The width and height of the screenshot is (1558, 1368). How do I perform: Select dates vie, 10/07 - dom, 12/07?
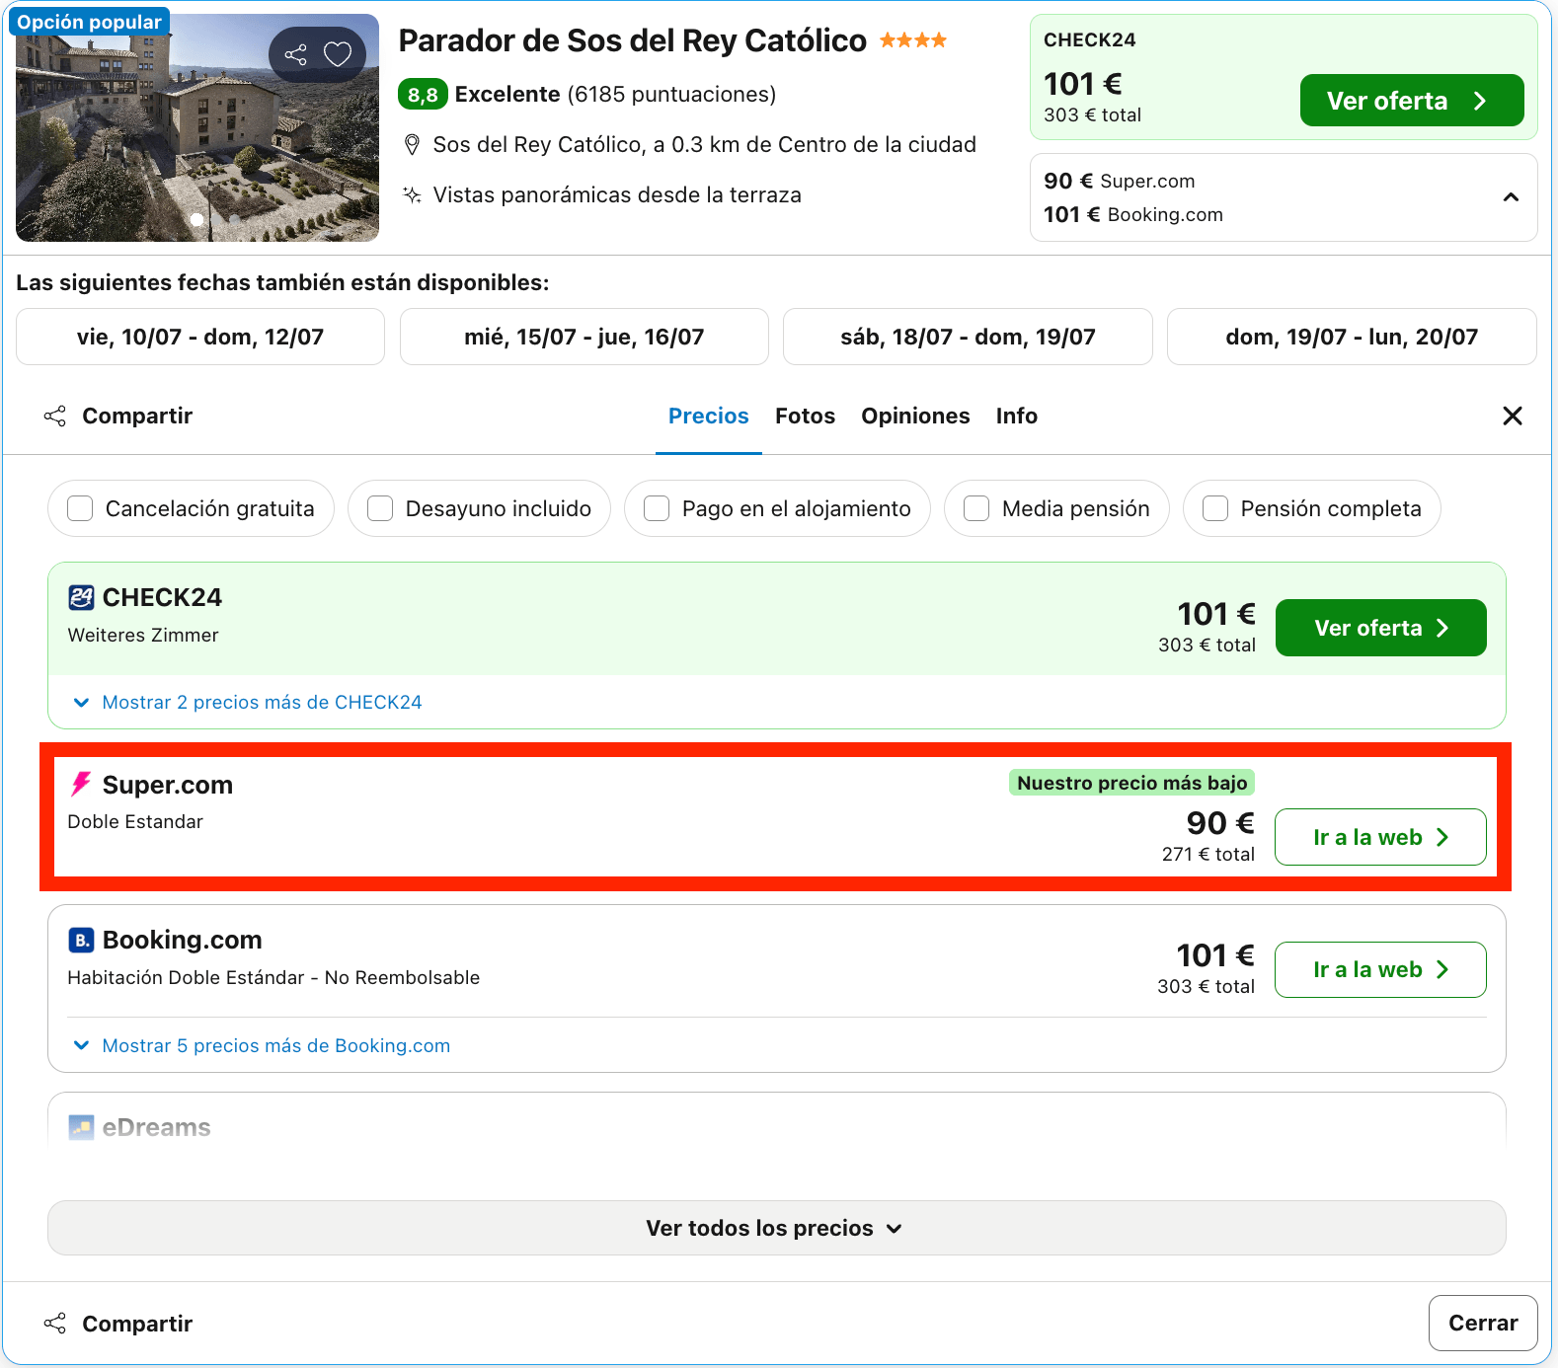click(x=200, y=337)
